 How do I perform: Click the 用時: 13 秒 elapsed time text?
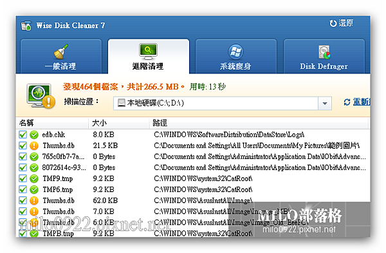[x=208, y=87]
